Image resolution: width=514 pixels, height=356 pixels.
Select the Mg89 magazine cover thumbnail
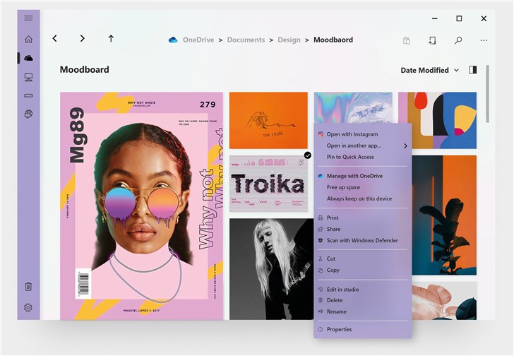142,206
